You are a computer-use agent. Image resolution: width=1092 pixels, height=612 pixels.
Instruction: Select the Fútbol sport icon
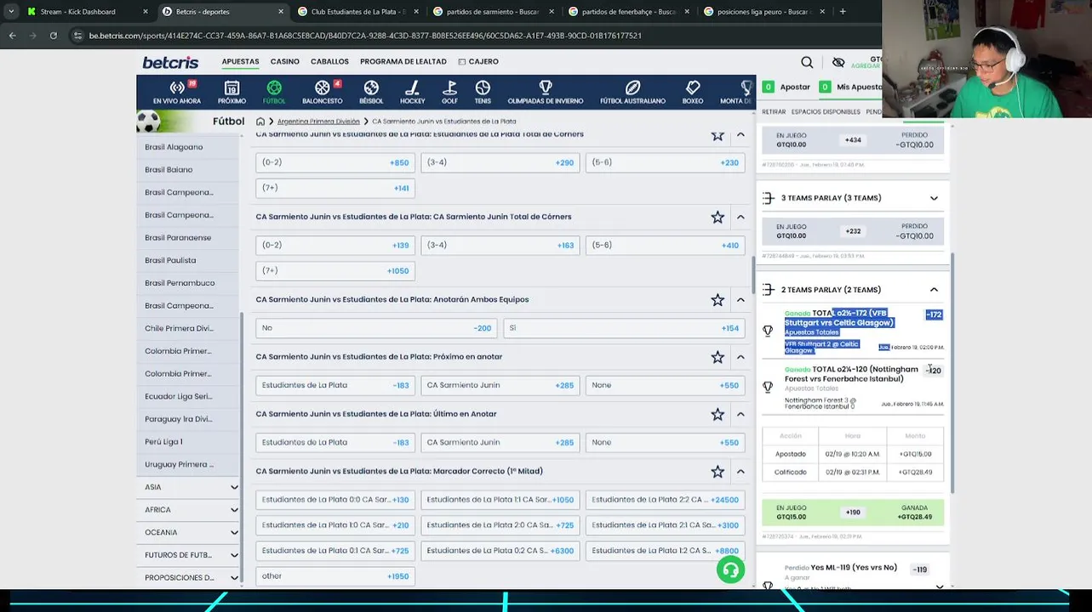[274, 93]
